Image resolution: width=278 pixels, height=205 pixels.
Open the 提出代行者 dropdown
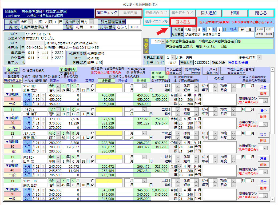259,58
